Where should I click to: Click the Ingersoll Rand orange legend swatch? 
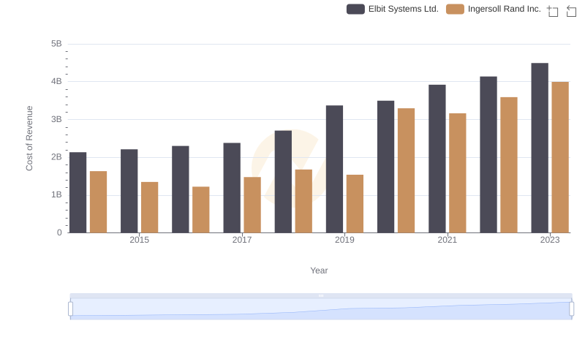tap(455, 9)
